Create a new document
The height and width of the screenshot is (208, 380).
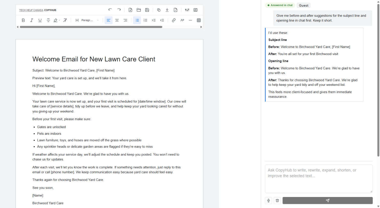130,10
